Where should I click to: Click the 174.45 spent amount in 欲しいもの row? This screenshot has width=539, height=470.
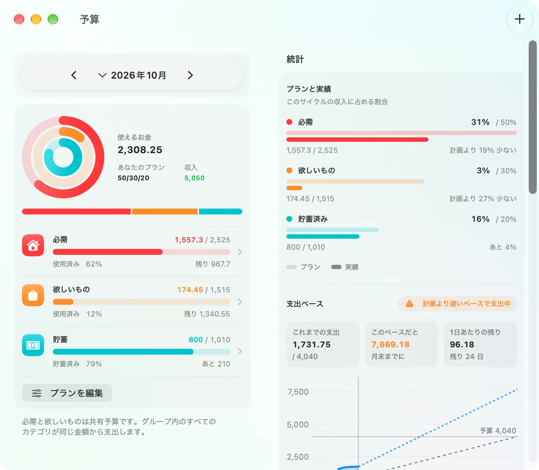(x=190, y=290)
